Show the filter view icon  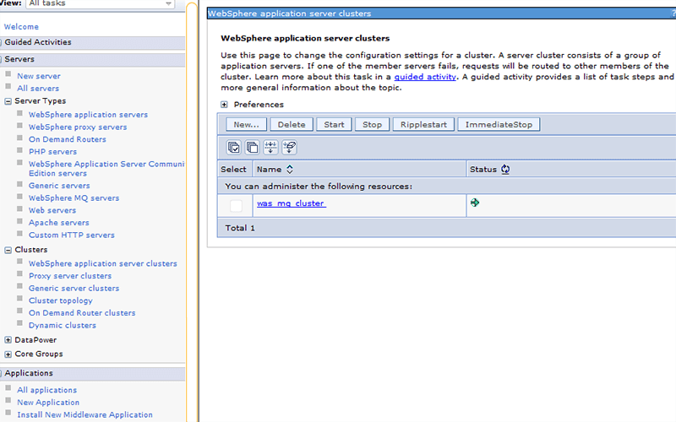tap(270, 147)
